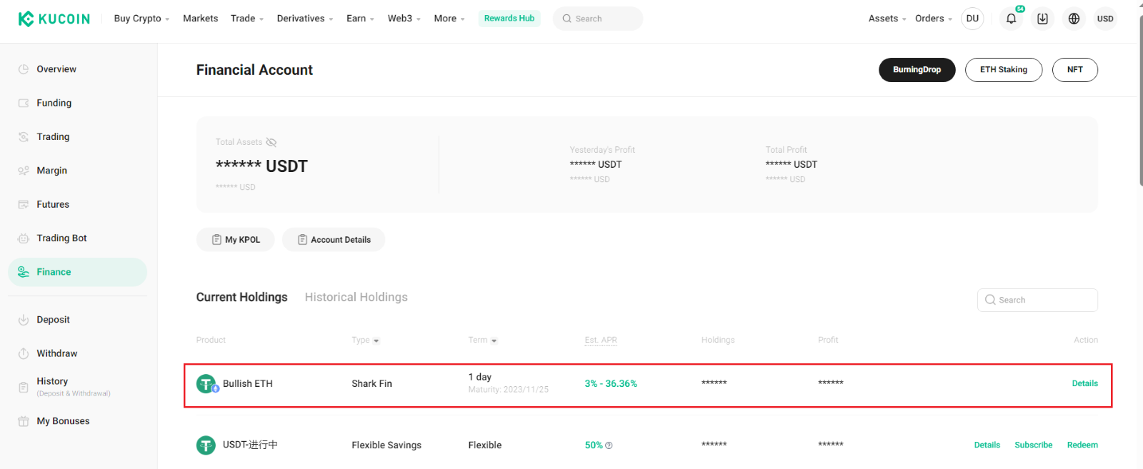This screenshot has width=1143, height=469.
Task: Click the Shark Fin type cell
Action: pos(372,384)
